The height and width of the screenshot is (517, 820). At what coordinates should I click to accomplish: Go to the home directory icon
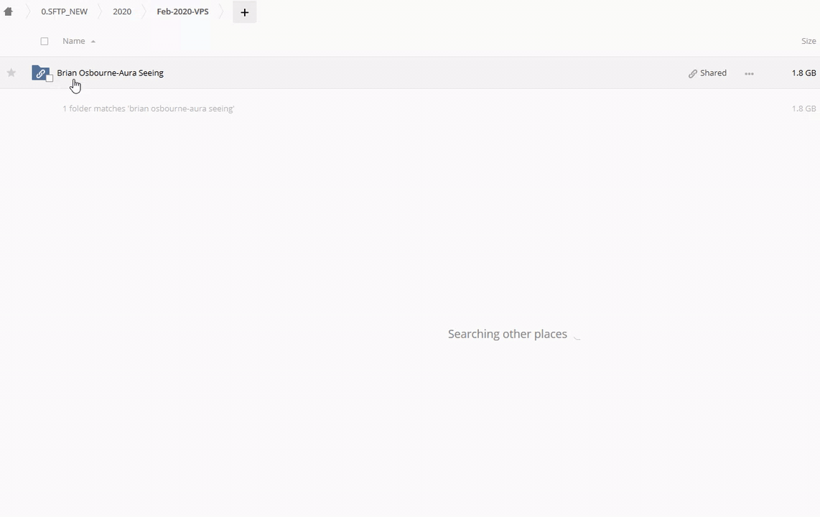tap(9, 11)
